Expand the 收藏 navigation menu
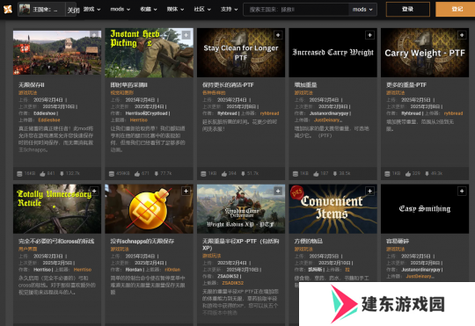Viewport: 475px width, 326px height. (x=149, y=10)
